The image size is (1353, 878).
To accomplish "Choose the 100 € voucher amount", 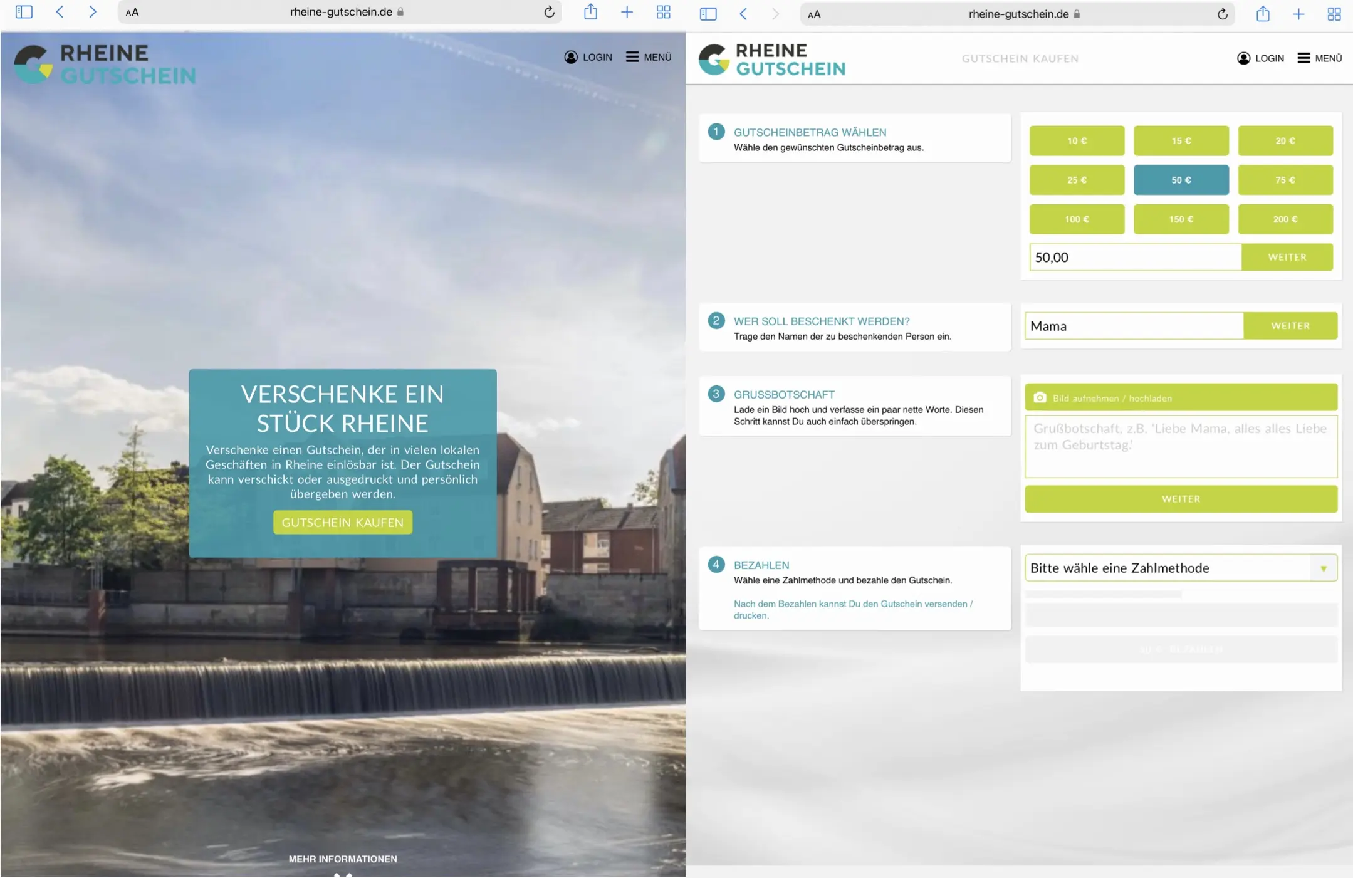I will click(1077, 219).
